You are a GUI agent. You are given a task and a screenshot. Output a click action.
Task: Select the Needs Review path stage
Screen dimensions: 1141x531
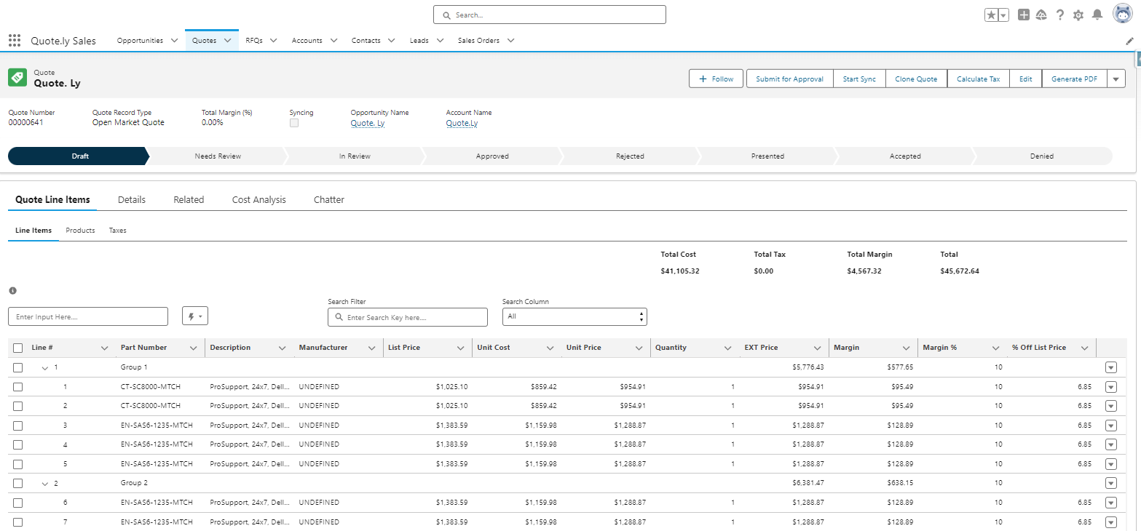coord(218,156)
